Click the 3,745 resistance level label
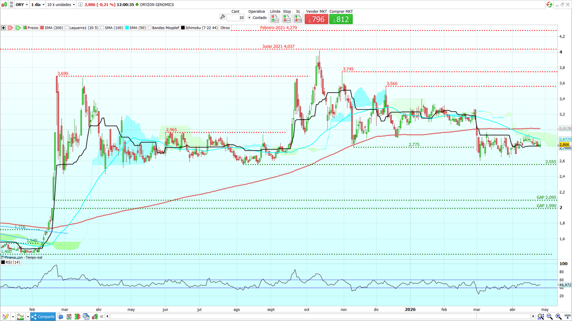The image size is (572, 321). click(348, 69)
